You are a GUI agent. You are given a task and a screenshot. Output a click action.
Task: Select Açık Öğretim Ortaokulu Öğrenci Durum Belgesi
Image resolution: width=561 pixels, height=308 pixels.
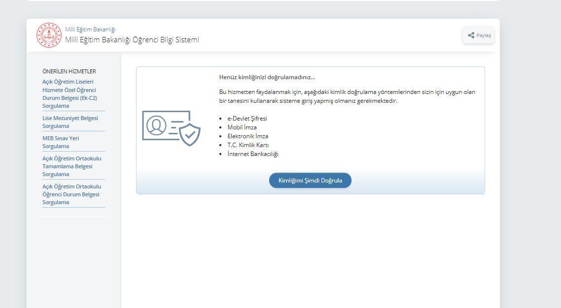71,194
